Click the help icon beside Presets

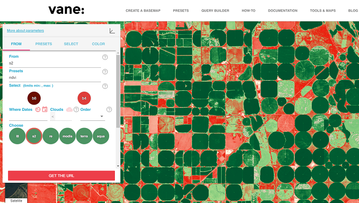(105, 72)
